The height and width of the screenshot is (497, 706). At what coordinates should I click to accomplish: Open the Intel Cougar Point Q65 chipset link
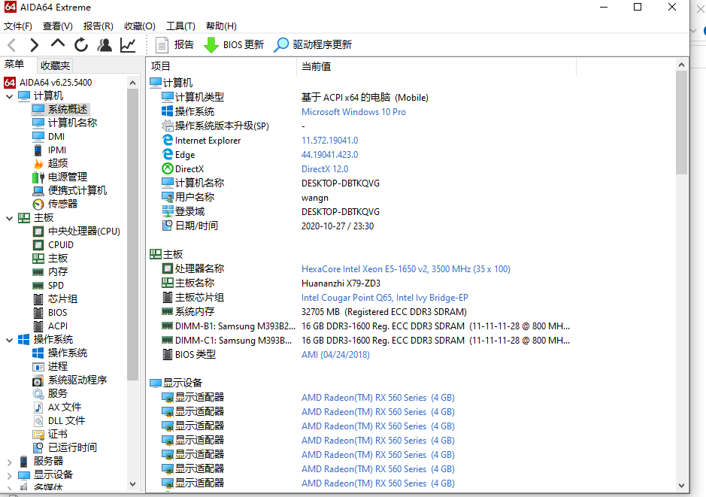click(x=384, y=298)
